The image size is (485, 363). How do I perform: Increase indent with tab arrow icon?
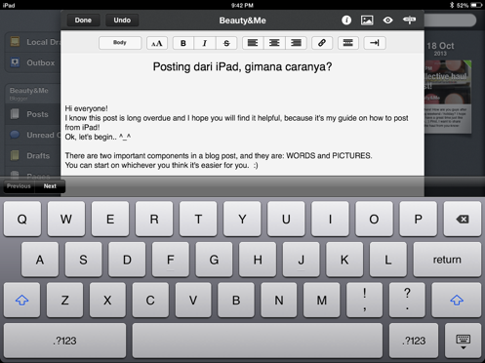pos(375,43)
